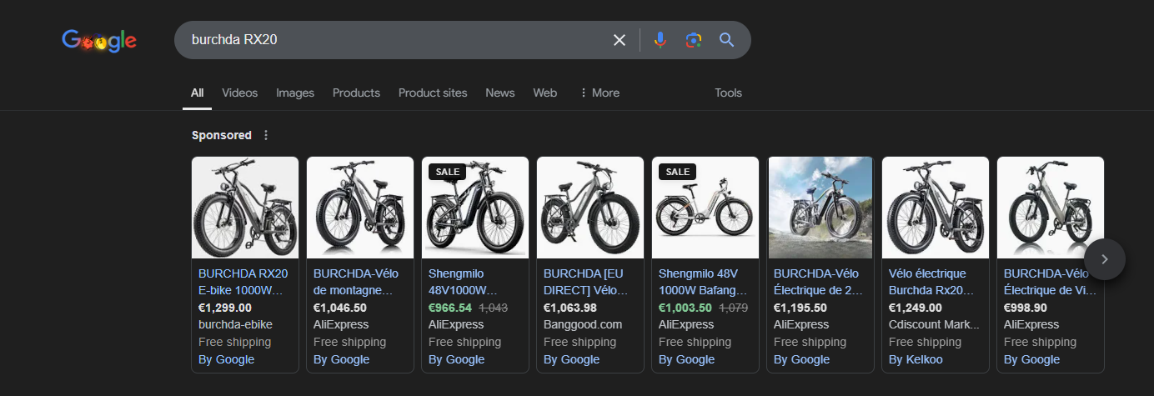
Task: Open the Products tab
Action: pyautogui.click(x=356, y=93)
